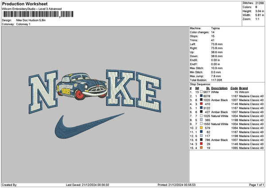Select the 'Printed' timestamp in footer
The width and height of the screenshot is (266, 188).
[x=176, y=185]
